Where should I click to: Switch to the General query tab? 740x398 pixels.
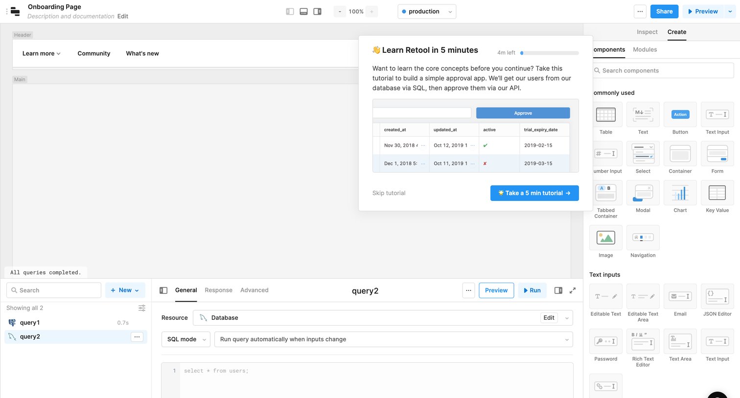[186, 290]
